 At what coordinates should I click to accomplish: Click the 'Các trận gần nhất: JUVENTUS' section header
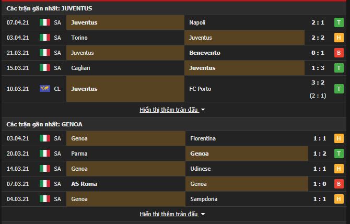[x=49, y=8]
